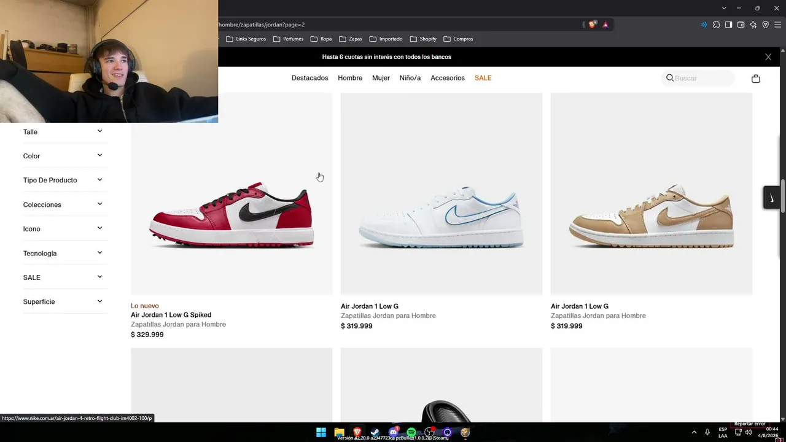The image size is (786, 442).
Task: Show hidden system tray icons chevron
Action: point(694,432)
